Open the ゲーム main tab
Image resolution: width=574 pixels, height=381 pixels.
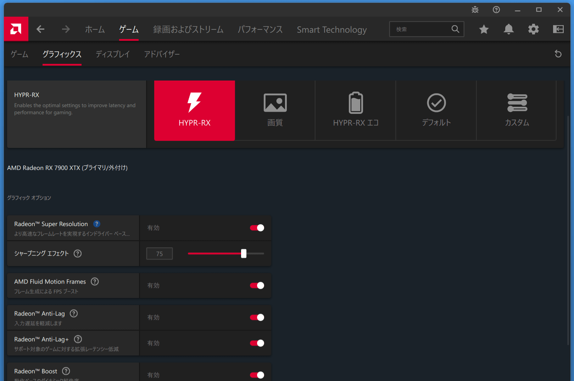click(x=129, y=29)
